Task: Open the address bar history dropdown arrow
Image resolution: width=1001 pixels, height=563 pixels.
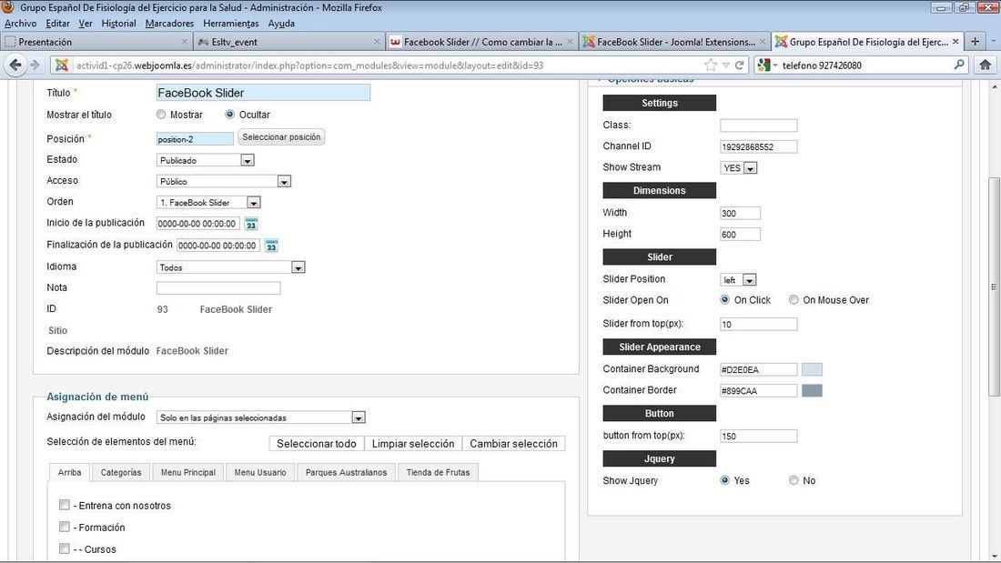Action: coord(726,65)
